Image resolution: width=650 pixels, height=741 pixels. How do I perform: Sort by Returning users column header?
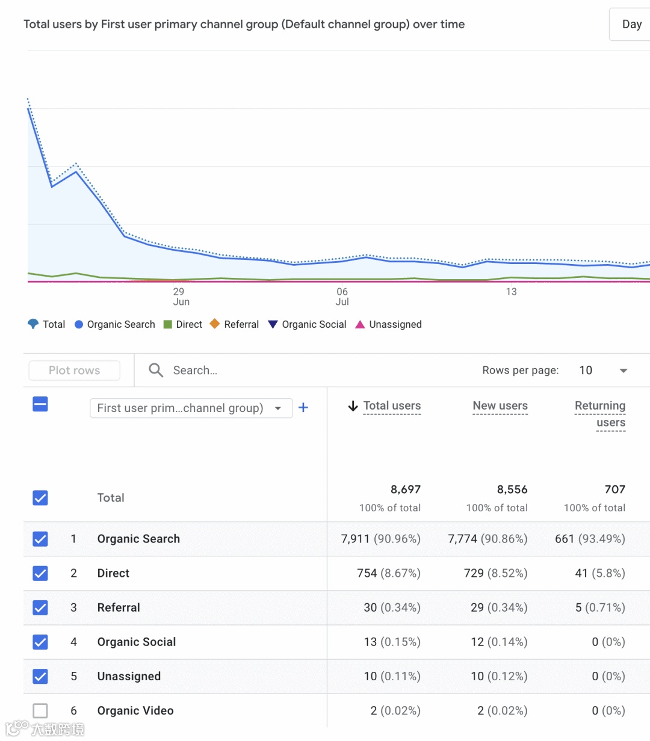click(600, 414)
